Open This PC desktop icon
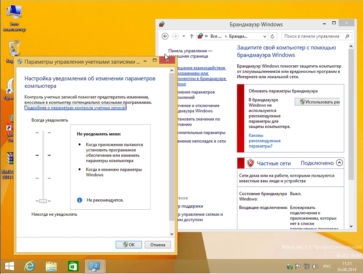 tap(14, 18)
